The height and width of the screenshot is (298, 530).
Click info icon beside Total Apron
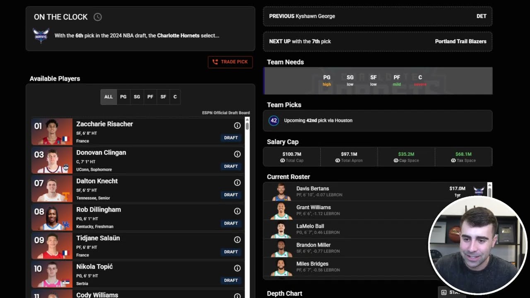pyautogui.click(x=337, y=161)
